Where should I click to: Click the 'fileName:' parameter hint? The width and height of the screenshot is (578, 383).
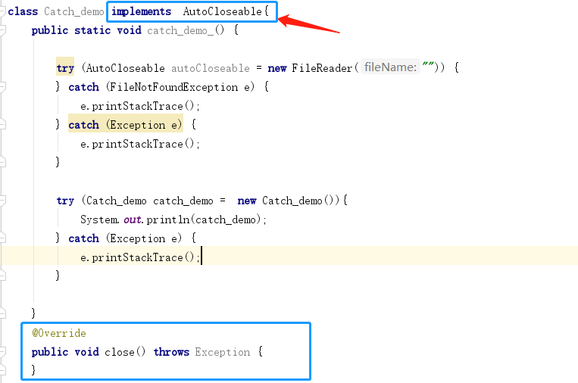[x=390, y=67]
